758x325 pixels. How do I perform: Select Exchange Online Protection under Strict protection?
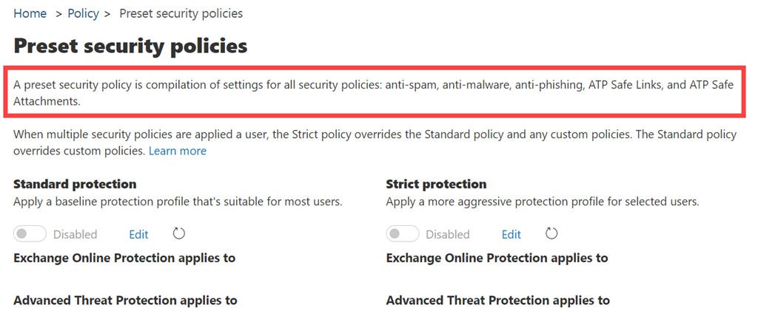coord(497,258)
